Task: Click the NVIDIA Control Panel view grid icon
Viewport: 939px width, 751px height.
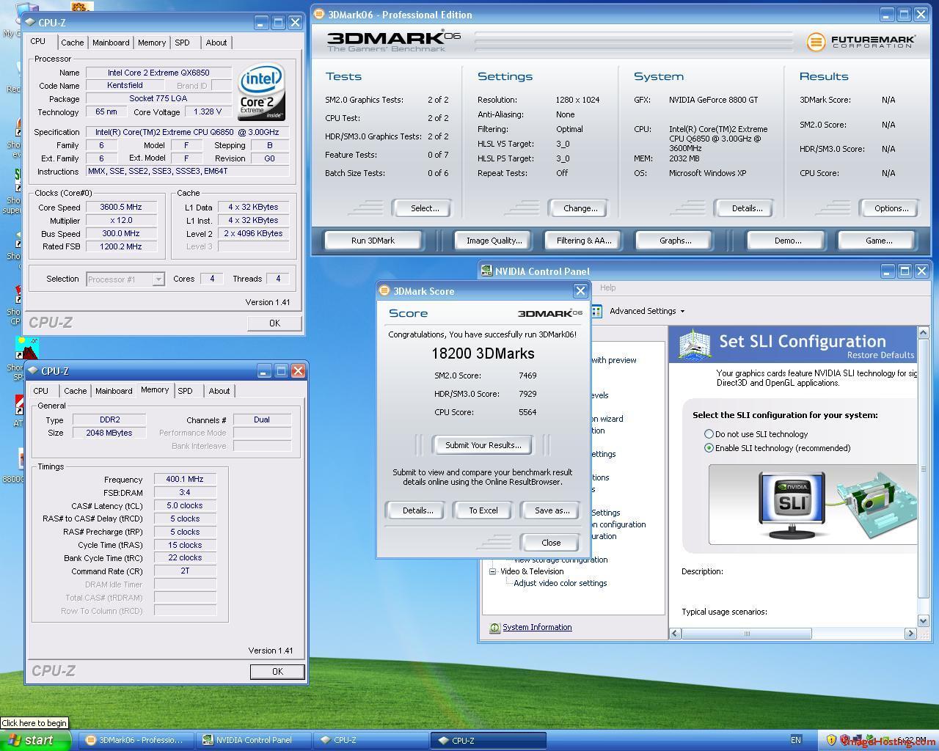Action: pyautogui.click(x=596, y=311)
